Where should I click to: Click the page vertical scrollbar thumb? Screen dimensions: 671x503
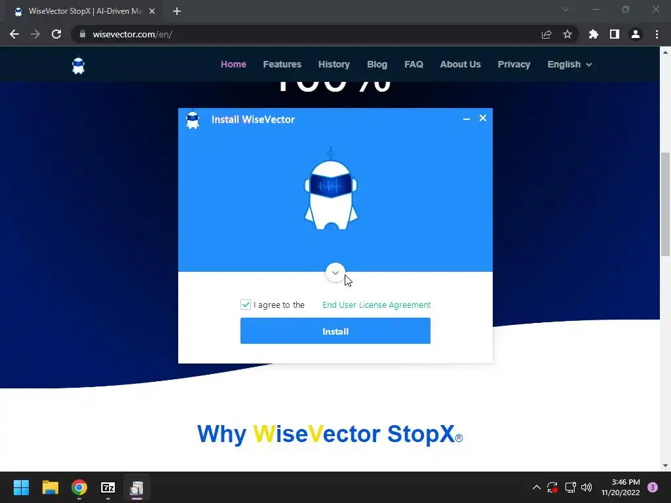coord(665,204)
